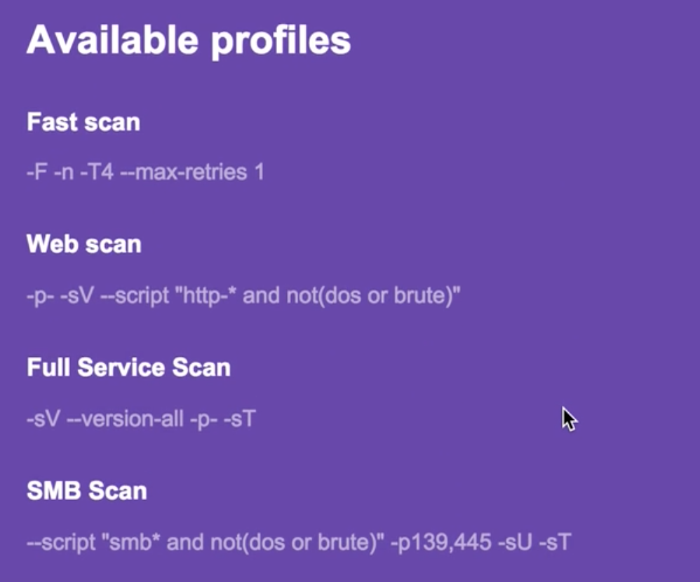The height and width of the screenshot is (582, 700).
Task: Click the -sV flag under Web scan
Action: pyautogui.click(x=76, y=295)
